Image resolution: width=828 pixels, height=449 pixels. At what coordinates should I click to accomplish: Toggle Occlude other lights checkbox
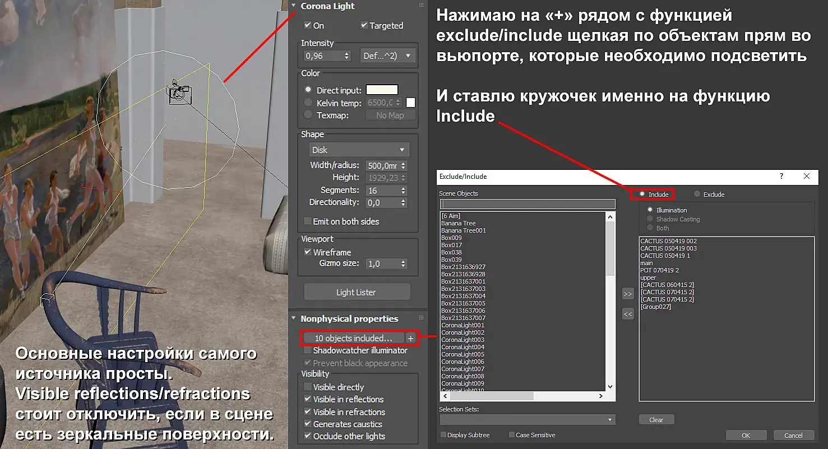pos(307,436)
